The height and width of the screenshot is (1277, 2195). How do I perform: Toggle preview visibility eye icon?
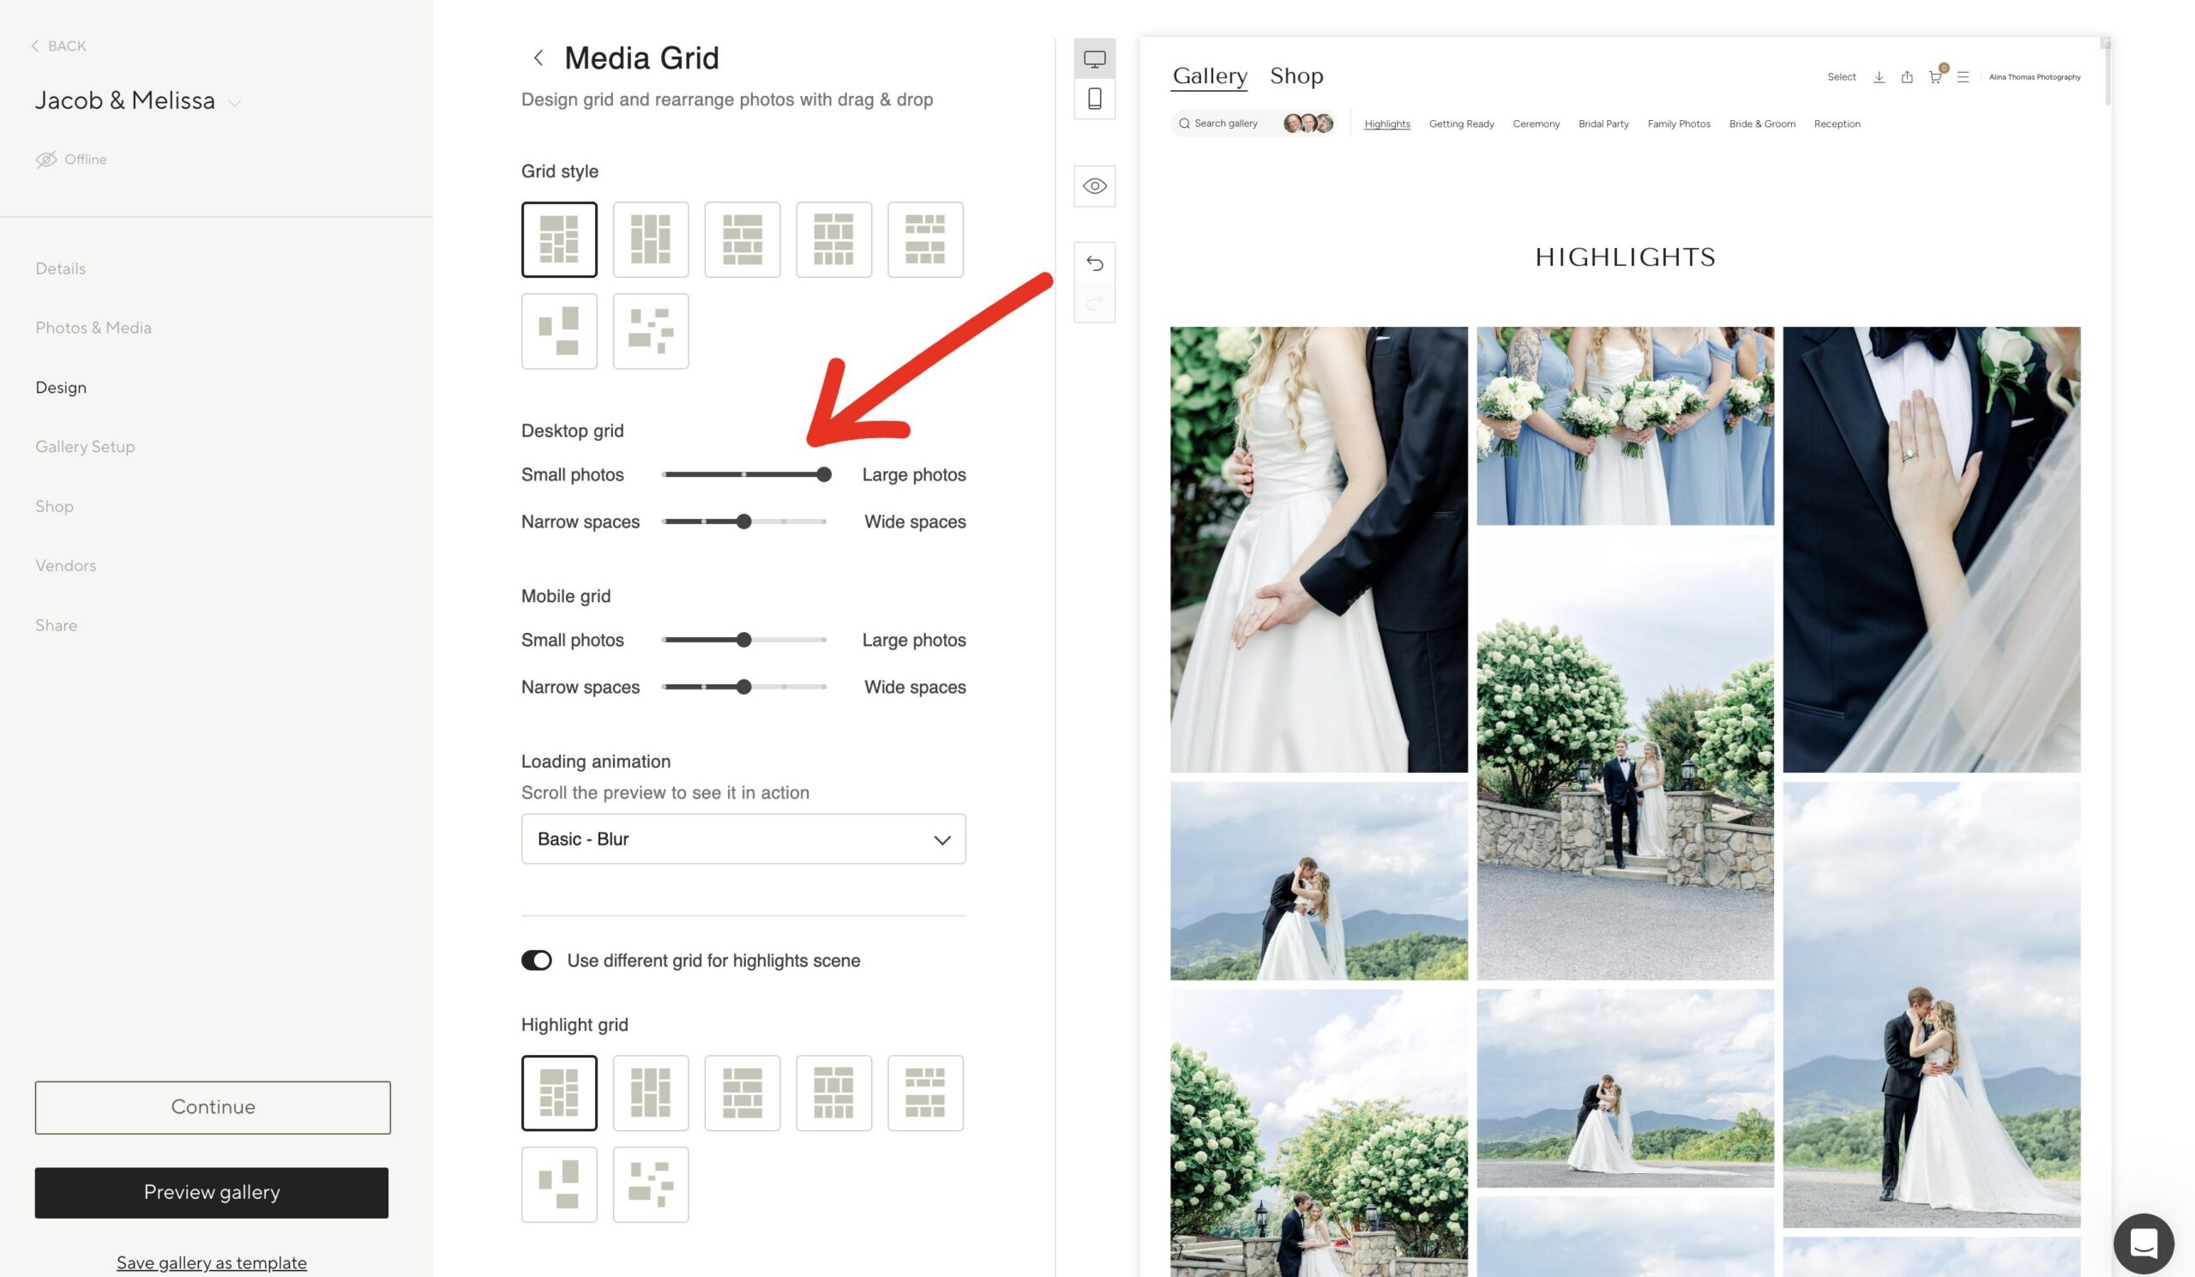[1095, 185]
